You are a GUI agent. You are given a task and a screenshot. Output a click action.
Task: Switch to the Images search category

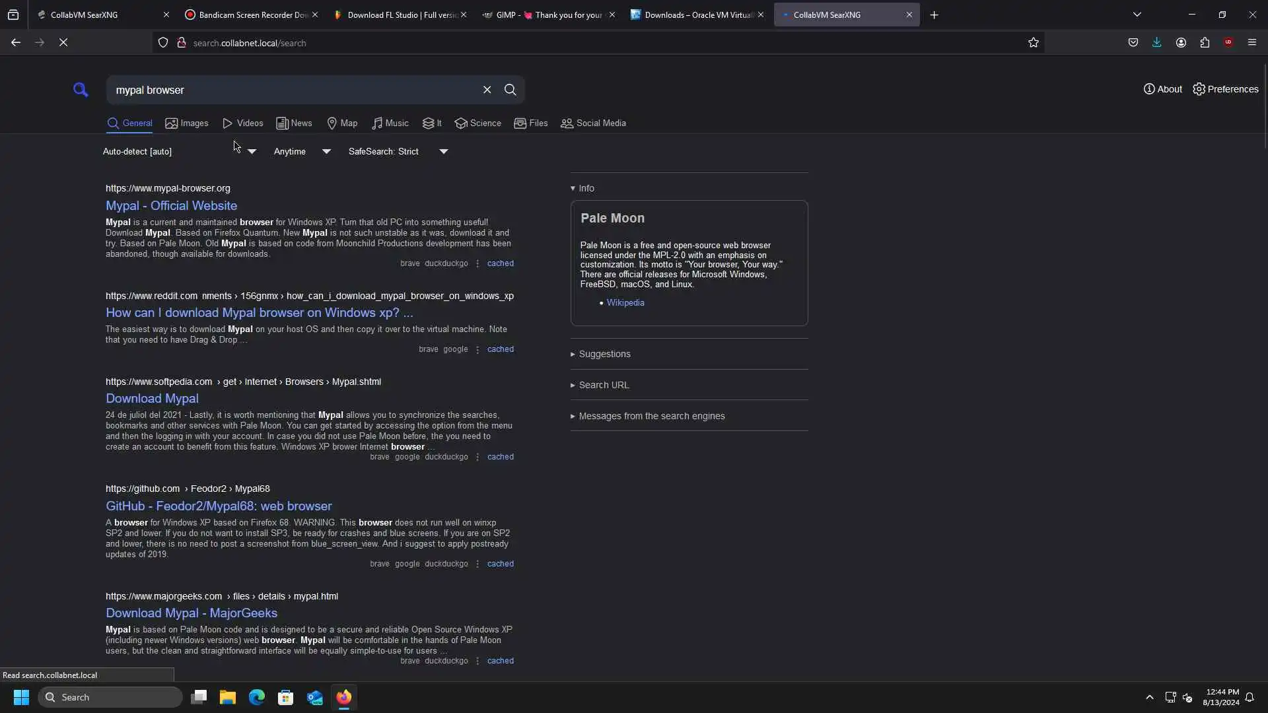[187, 123]
